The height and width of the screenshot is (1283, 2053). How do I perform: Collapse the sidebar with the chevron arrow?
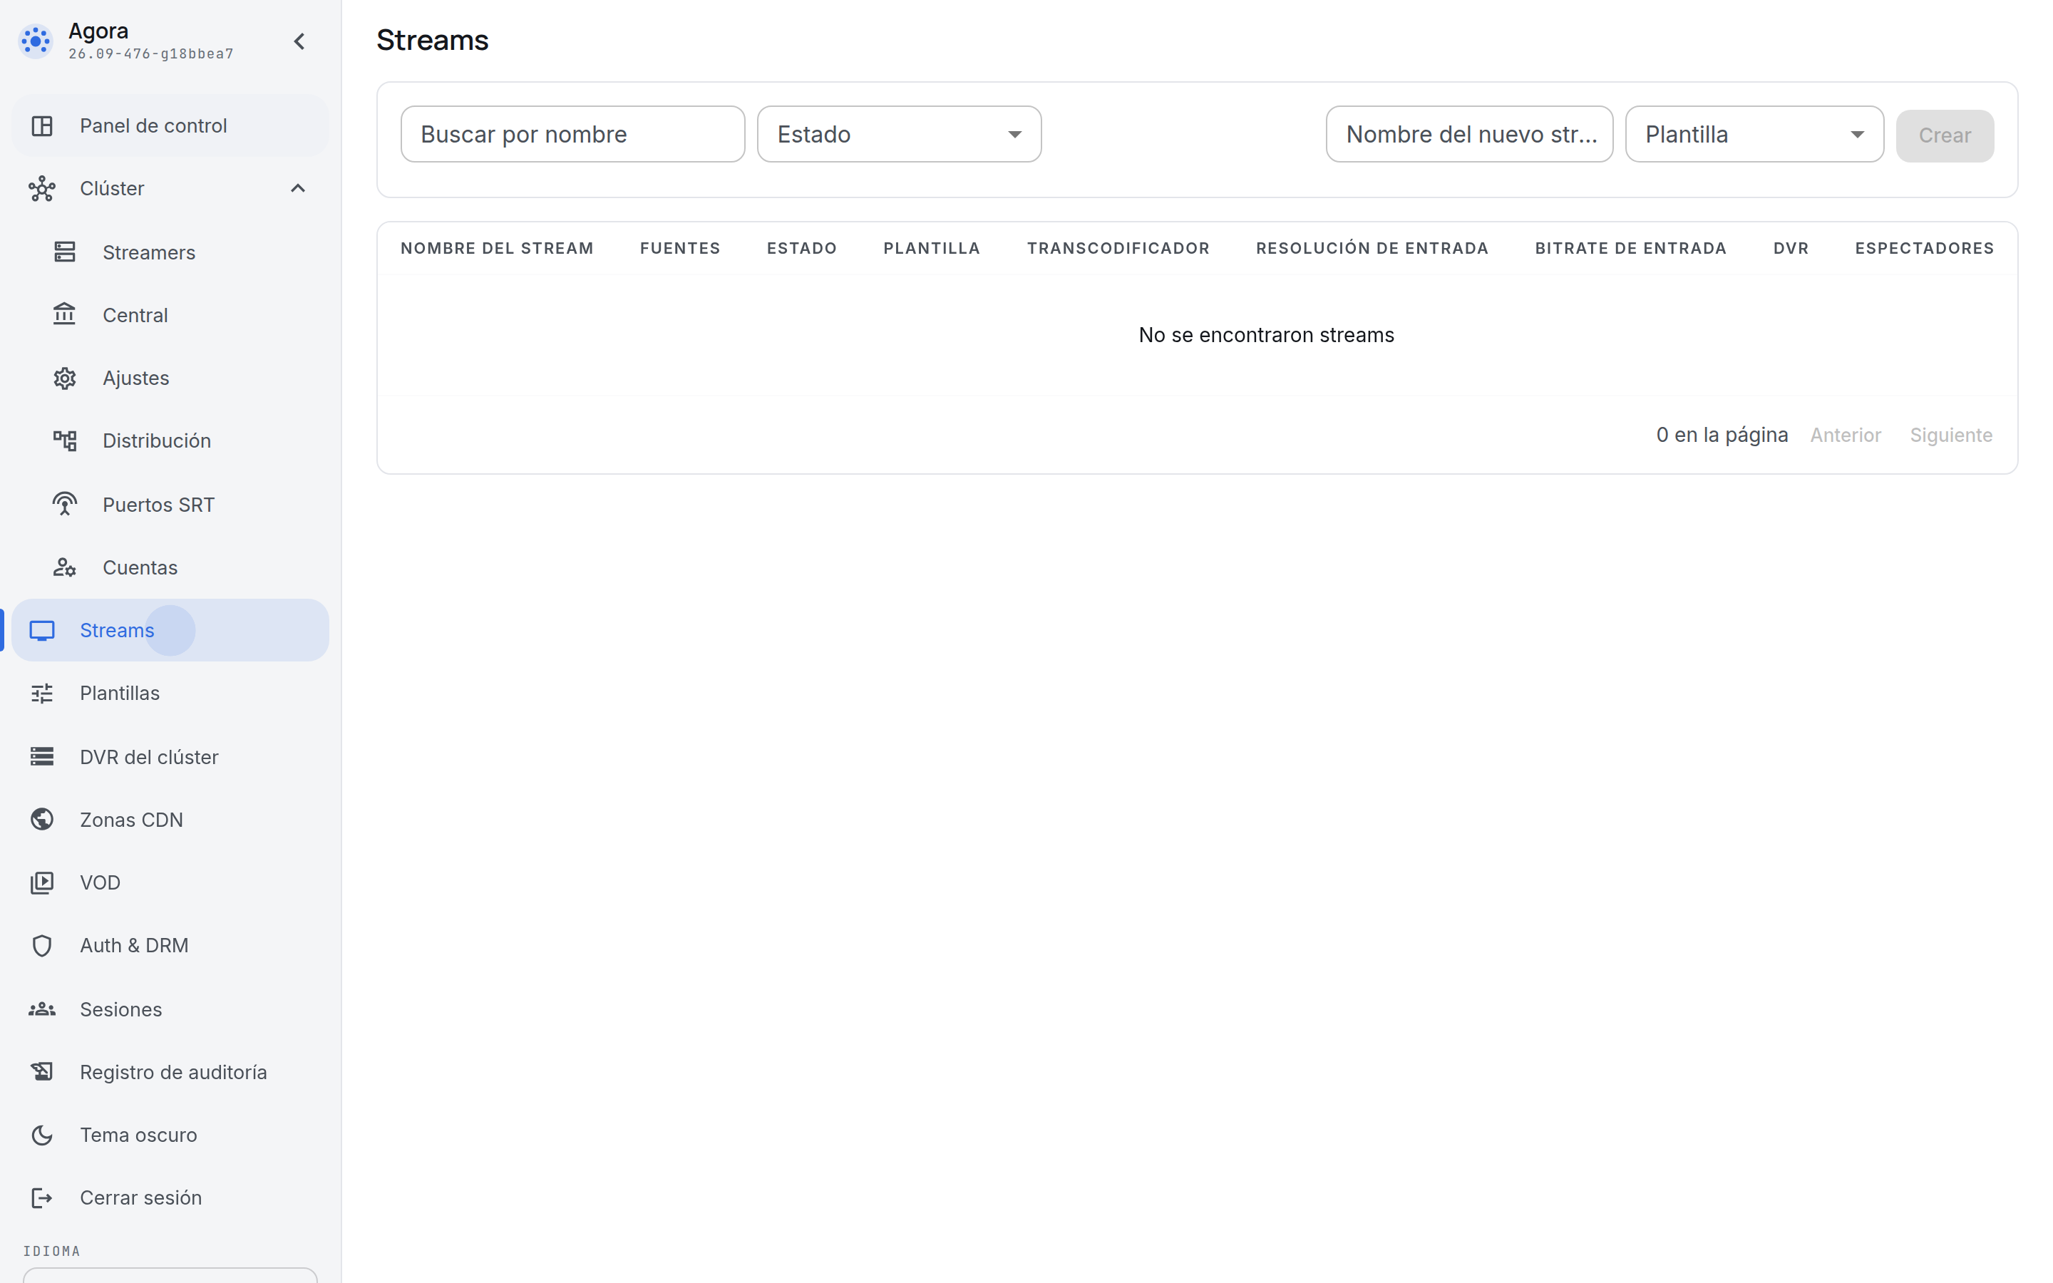pyautogui.click(x=299, y=41)
